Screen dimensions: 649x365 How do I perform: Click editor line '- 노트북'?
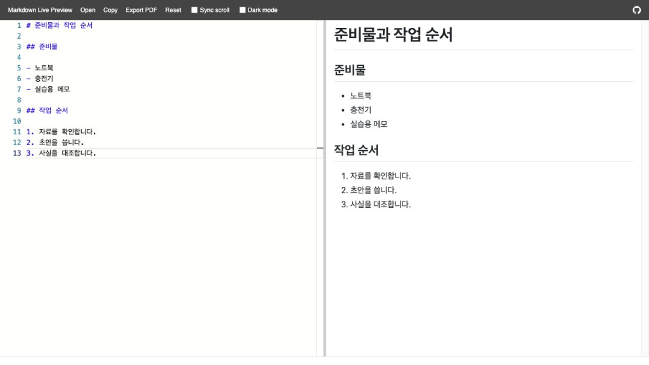[40, 68]
